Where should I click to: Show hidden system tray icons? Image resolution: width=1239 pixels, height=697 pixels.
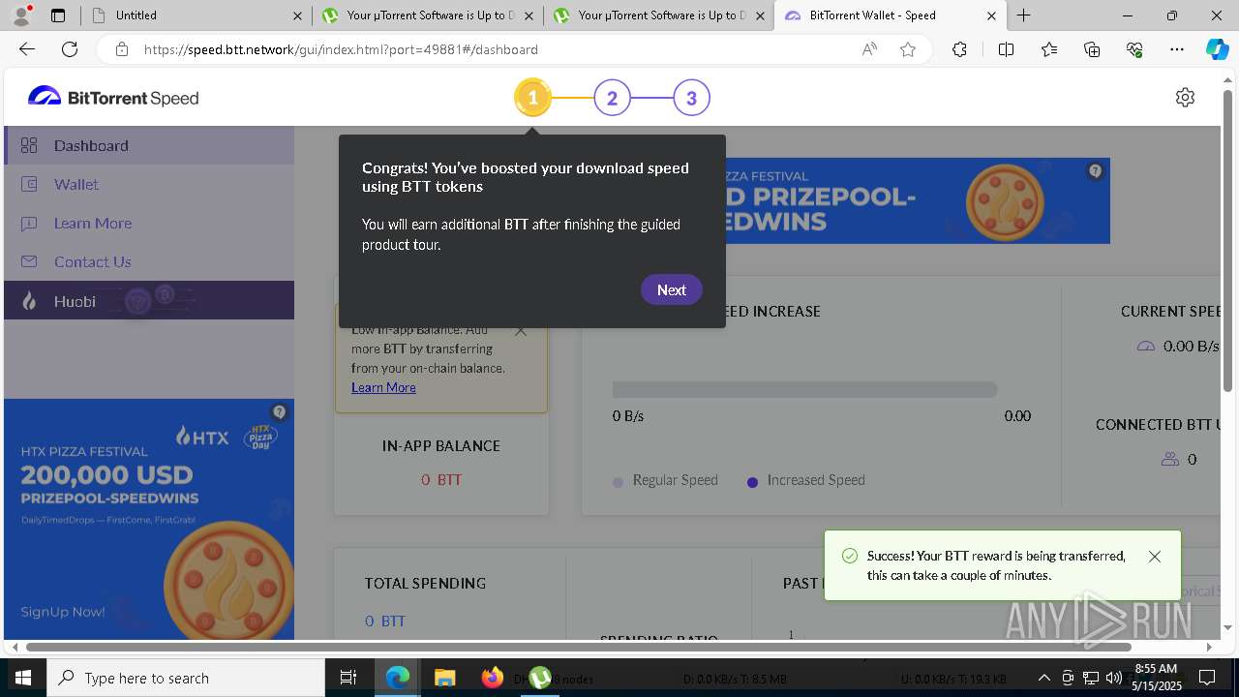pos(1043,678)
